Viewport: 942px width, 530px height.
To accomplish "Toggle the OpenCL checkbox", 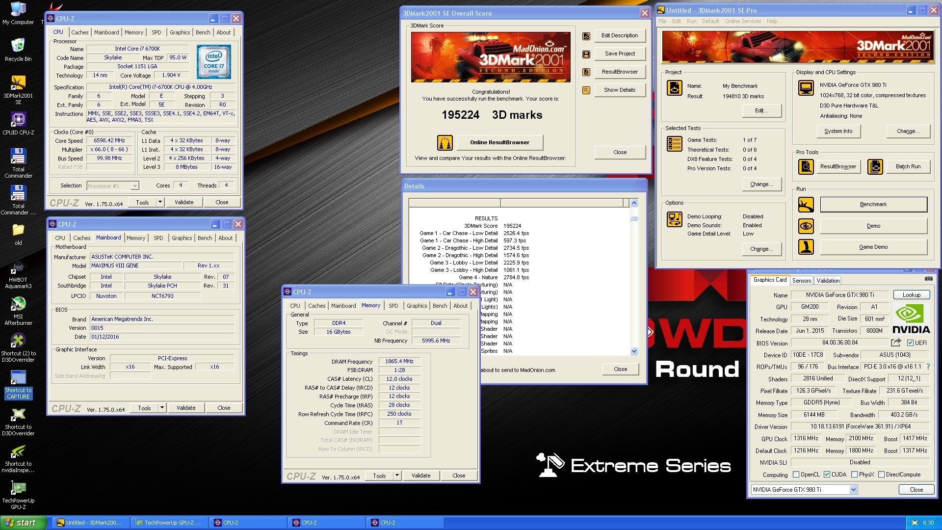I will click(x=796, y=475).
